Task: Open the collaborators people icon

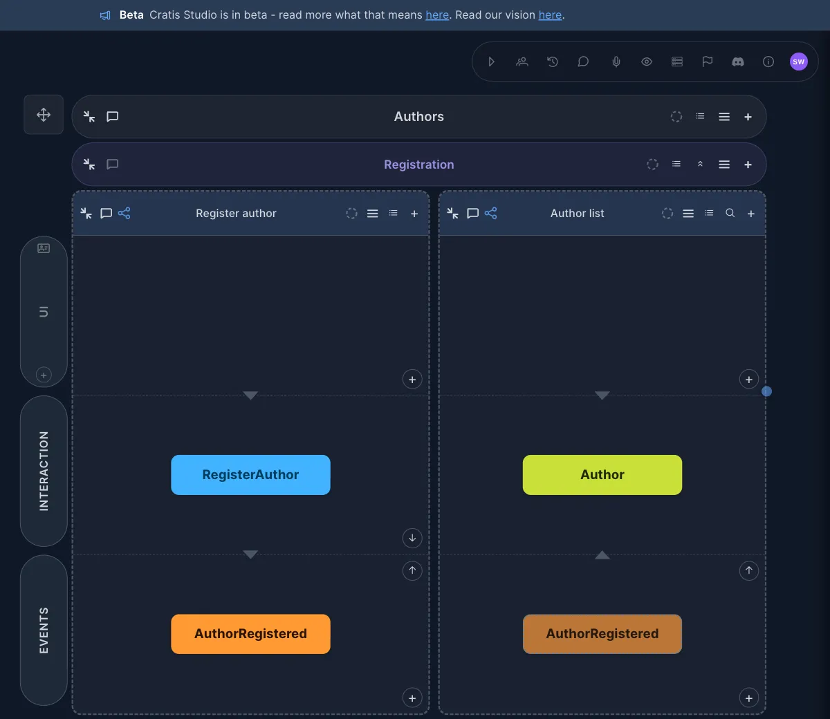Action: [x=522, y=62]
